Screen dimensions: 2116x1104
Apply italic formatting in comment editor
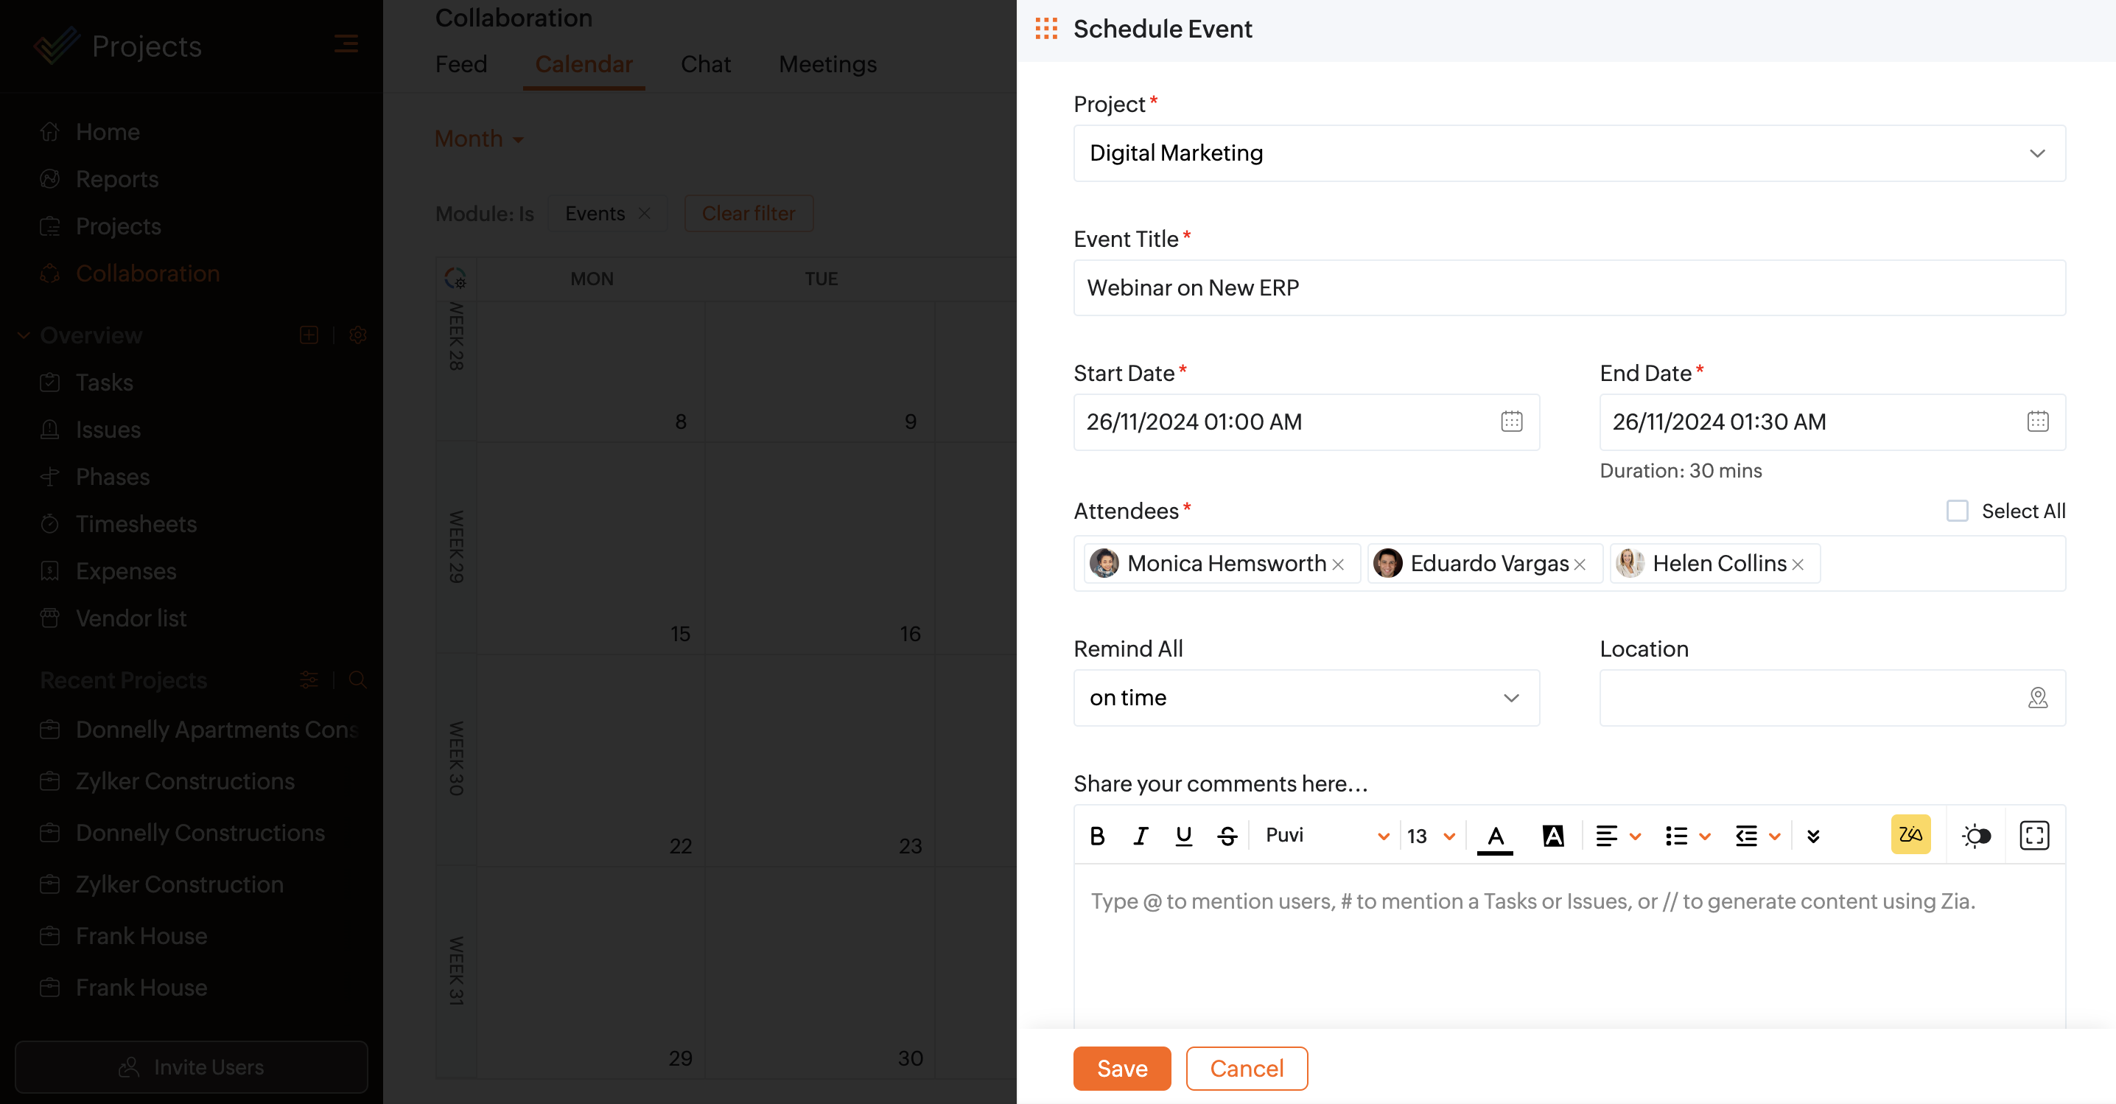(x=1140, y=836)
